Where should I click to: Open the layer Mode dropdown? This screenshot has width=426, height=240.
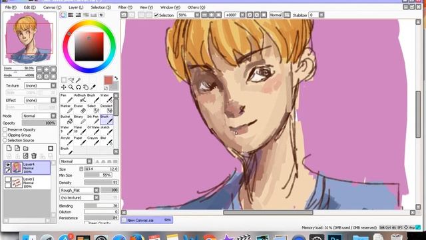[53, 116]
